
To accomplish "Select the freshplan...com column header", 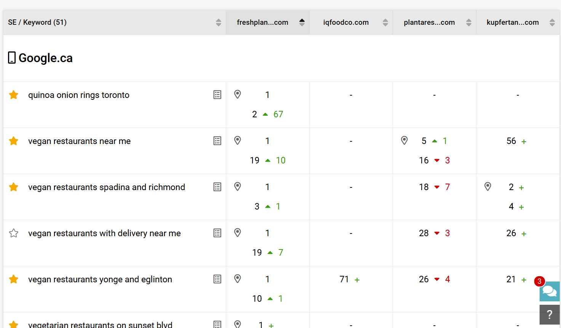I will click(x=262, y=22).
